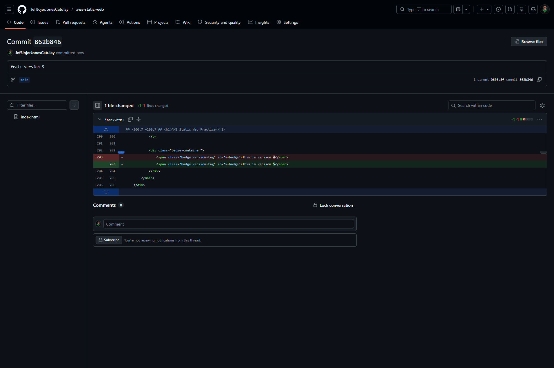Open the issues icon in top header
554x368 pixels.
point(498,9)
